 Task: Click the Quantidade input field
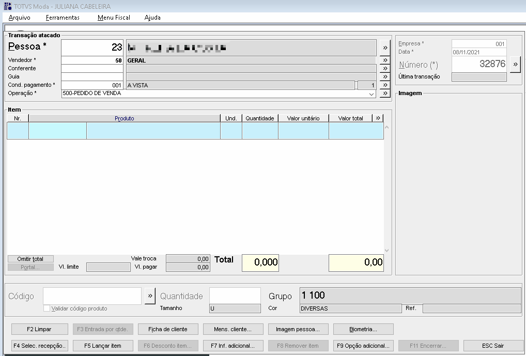tap(235, 296)
